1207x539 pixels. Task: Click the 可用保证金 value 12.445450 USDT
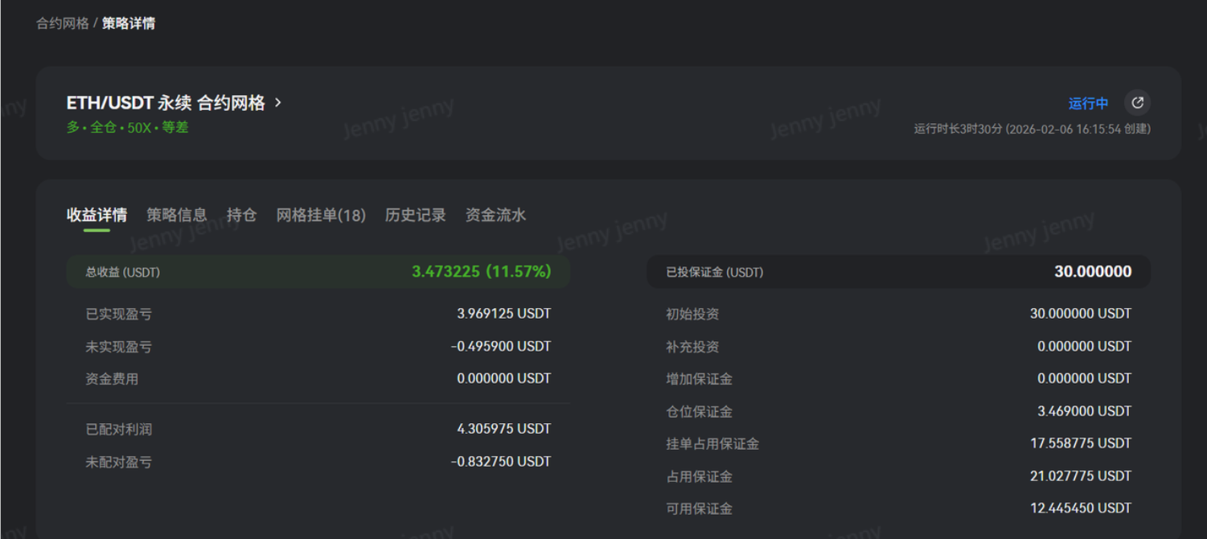(1081, 508)
